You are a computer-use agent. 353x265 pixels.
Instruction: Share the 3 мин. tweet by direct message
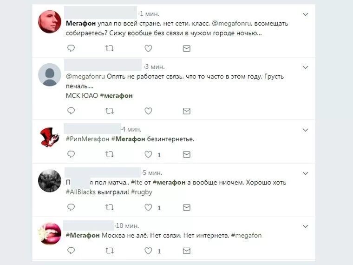[187, 111]
